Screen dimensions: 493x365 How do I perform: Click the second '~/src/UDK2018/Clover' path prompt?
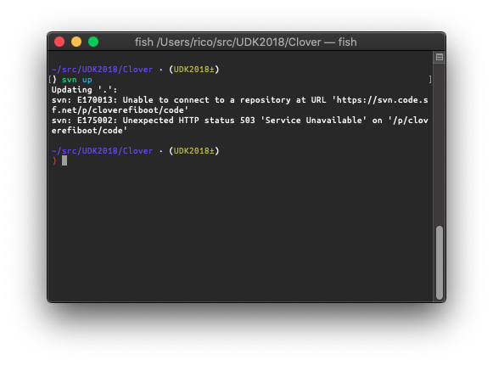point(102,151)
